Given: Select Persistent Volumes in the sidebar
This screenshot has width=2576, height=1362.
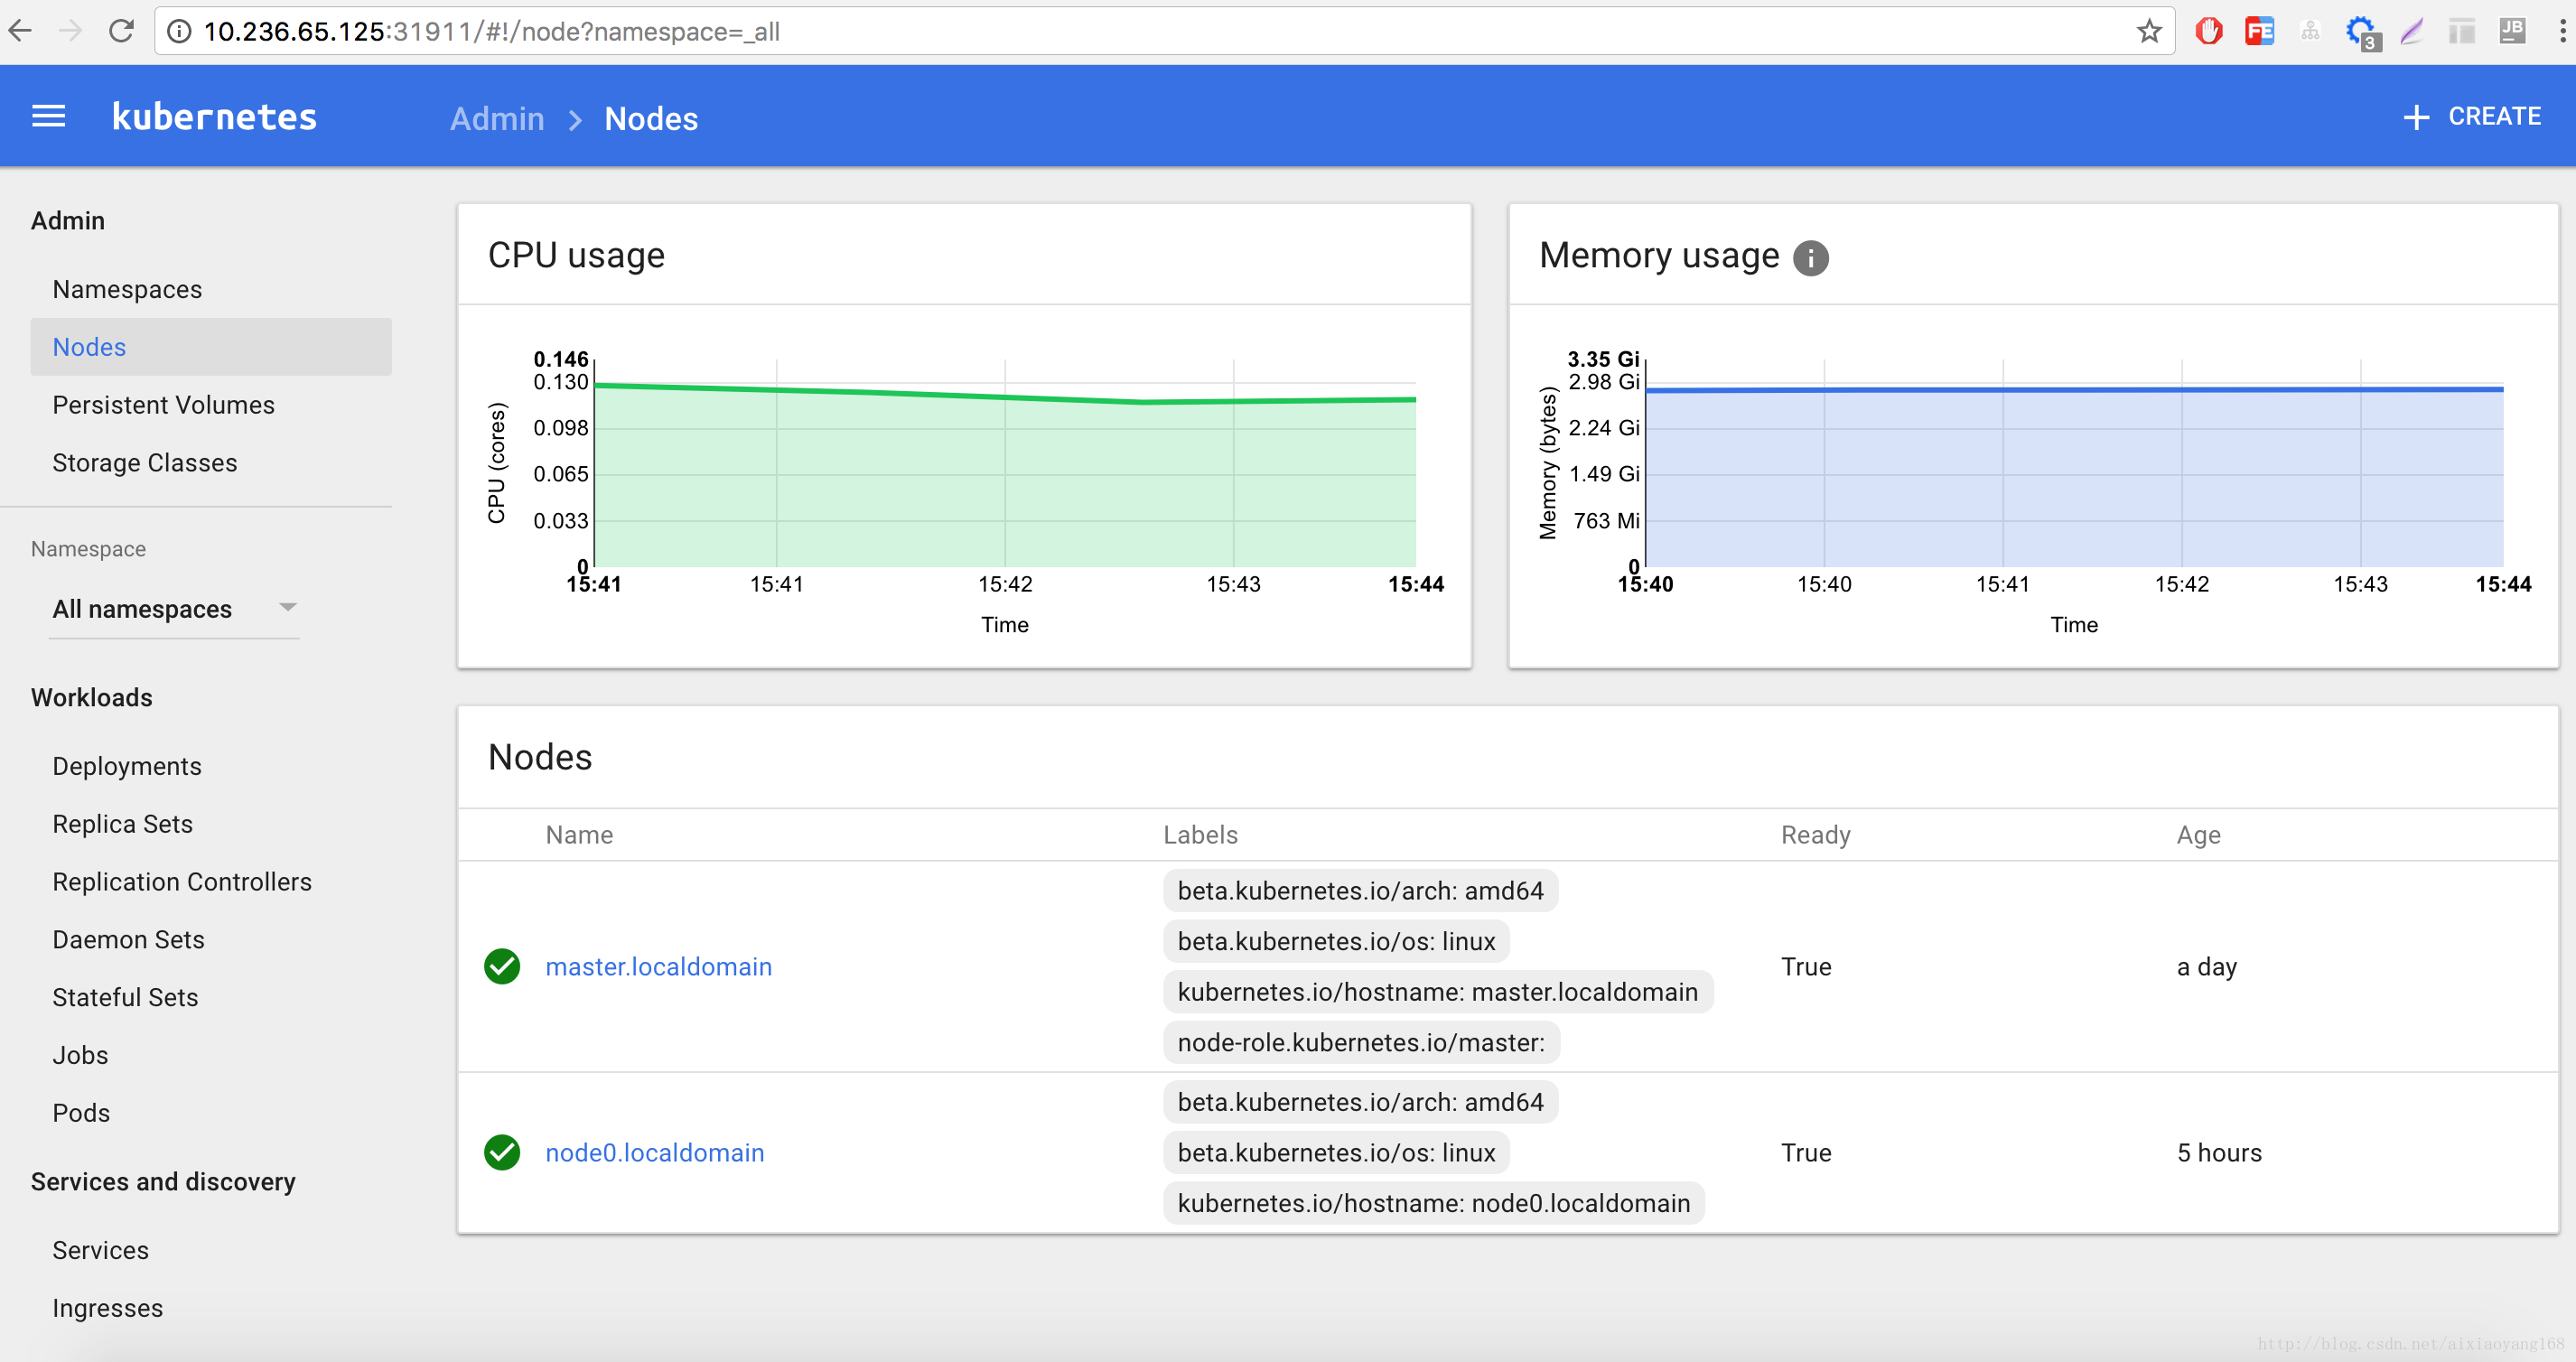Looking at the screenshot, I should coord(163,404).
